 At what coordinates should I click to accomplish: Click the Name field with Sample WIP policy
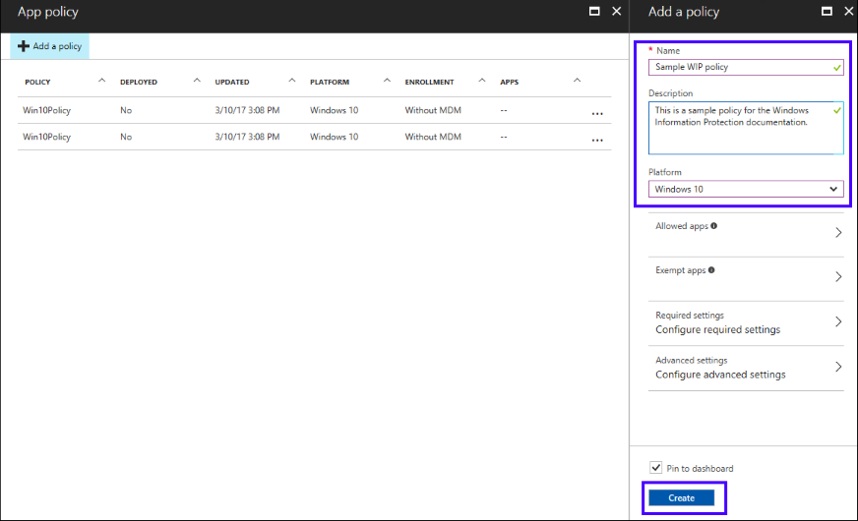click(738, 68)
